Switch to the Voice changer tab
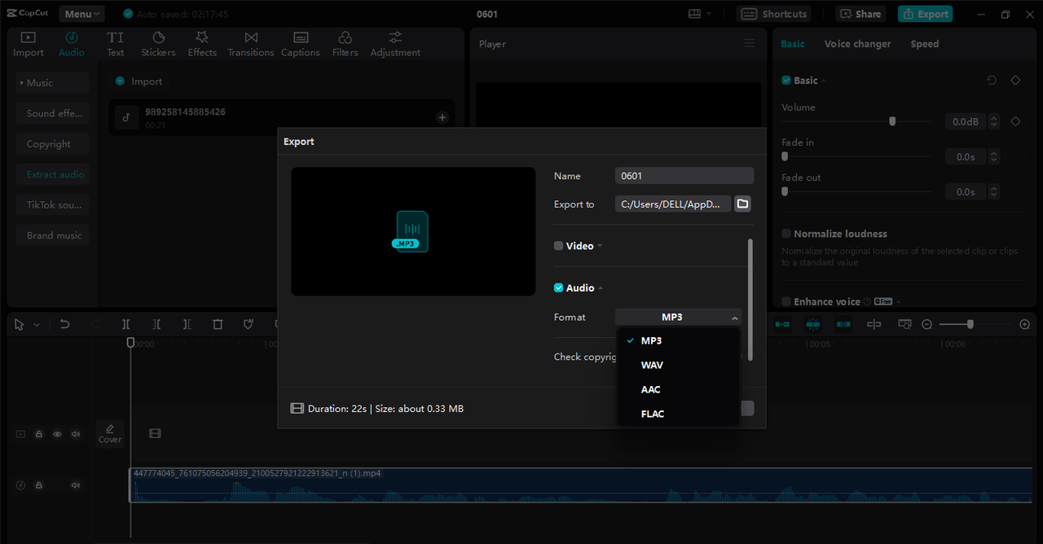Viewport: 1043px width, 544px height. point(857,44)
